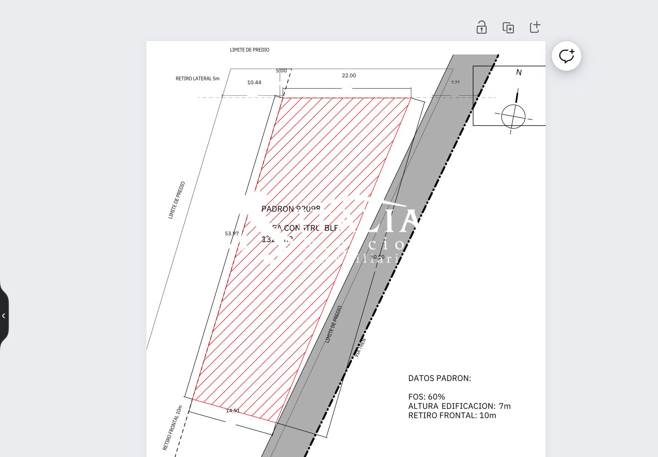Open the add comment bubble button
The image size is (658, 457).
pos(566,56)
